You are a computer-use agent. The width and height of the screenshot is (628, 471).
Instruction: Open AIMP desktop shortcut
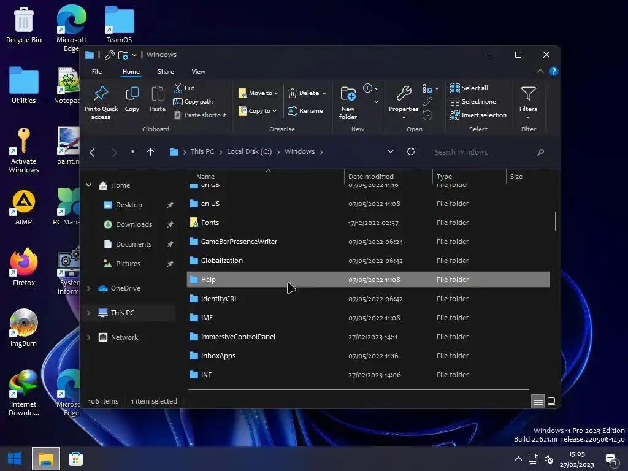coord(24,207)
